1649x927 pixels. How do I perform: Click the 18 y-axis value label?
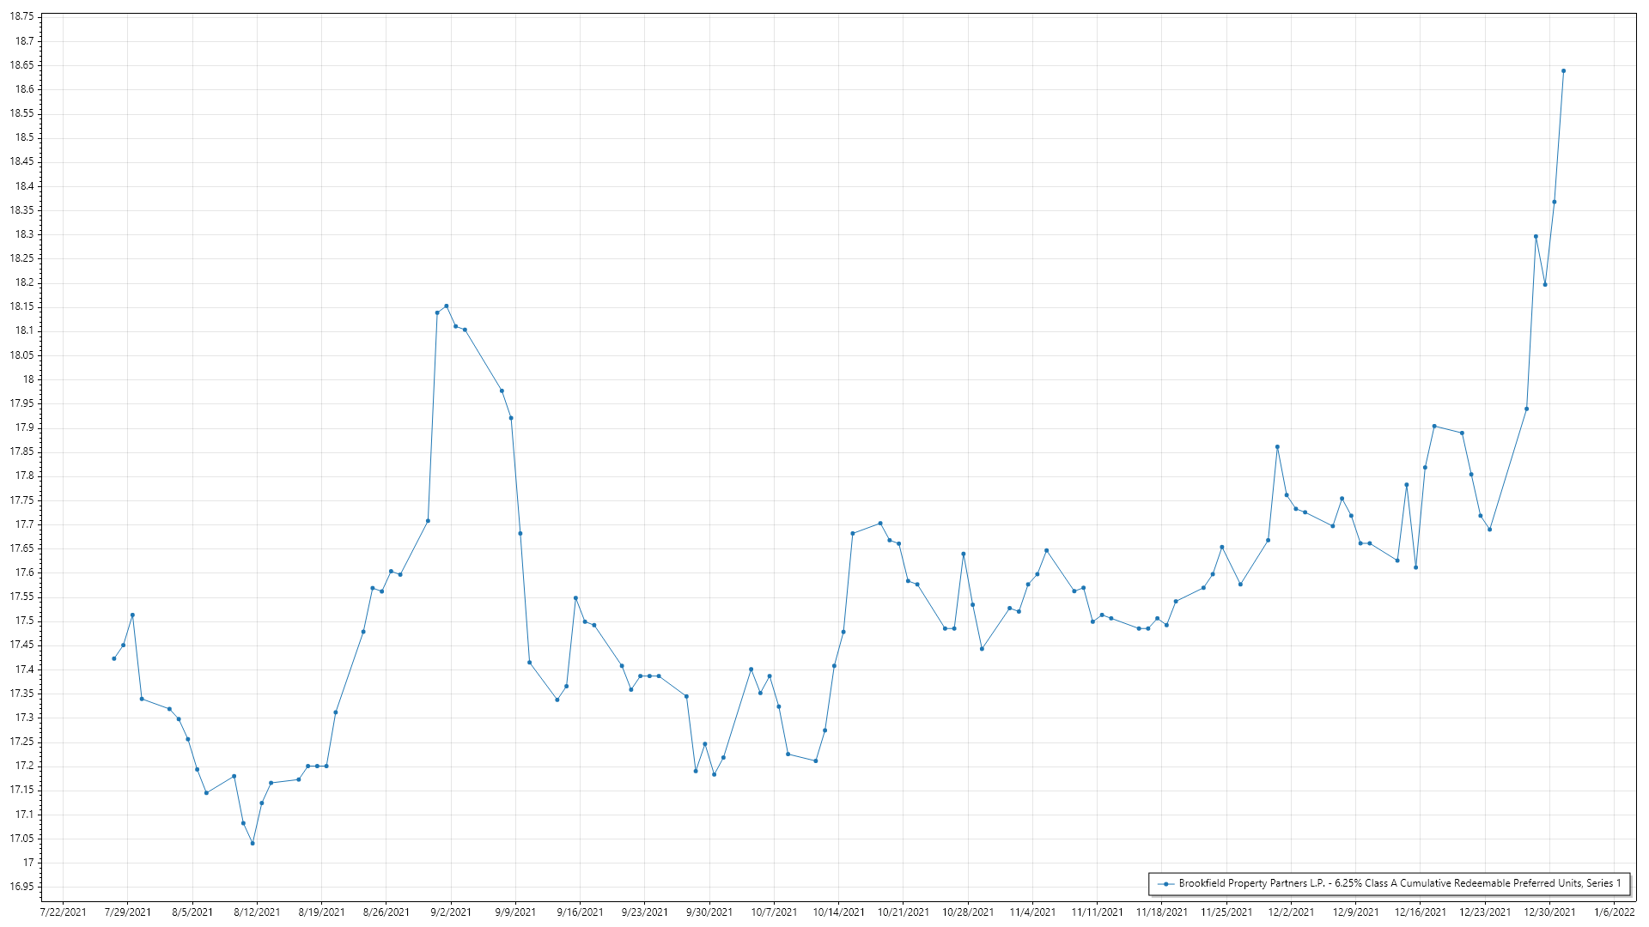click(28, 379)
